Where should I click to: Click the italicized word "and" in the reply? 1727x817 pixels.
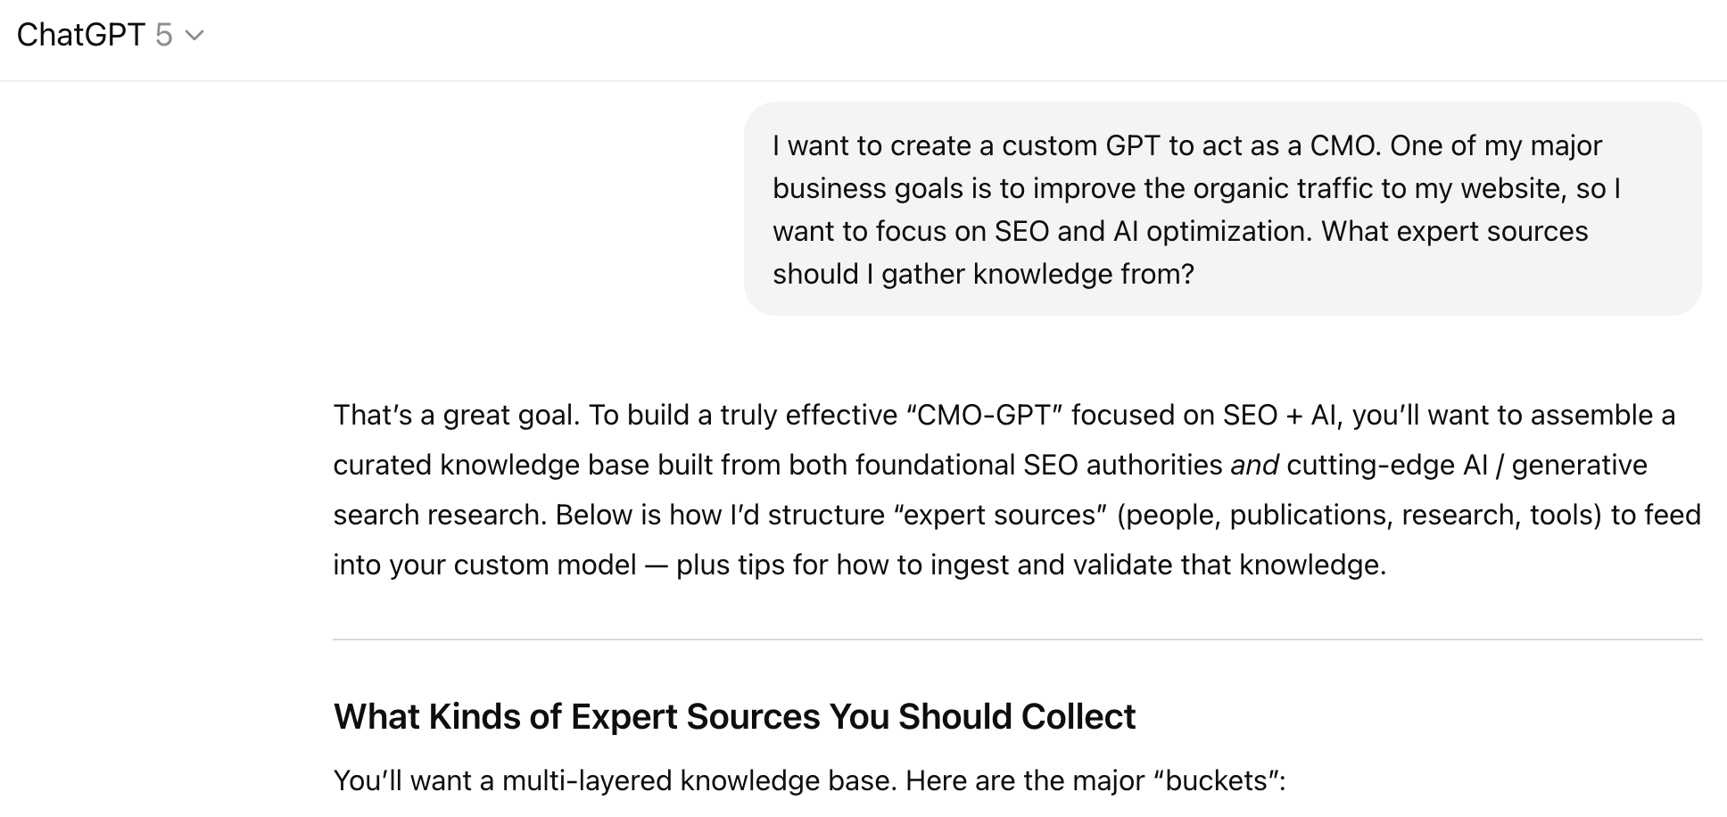1254,465
